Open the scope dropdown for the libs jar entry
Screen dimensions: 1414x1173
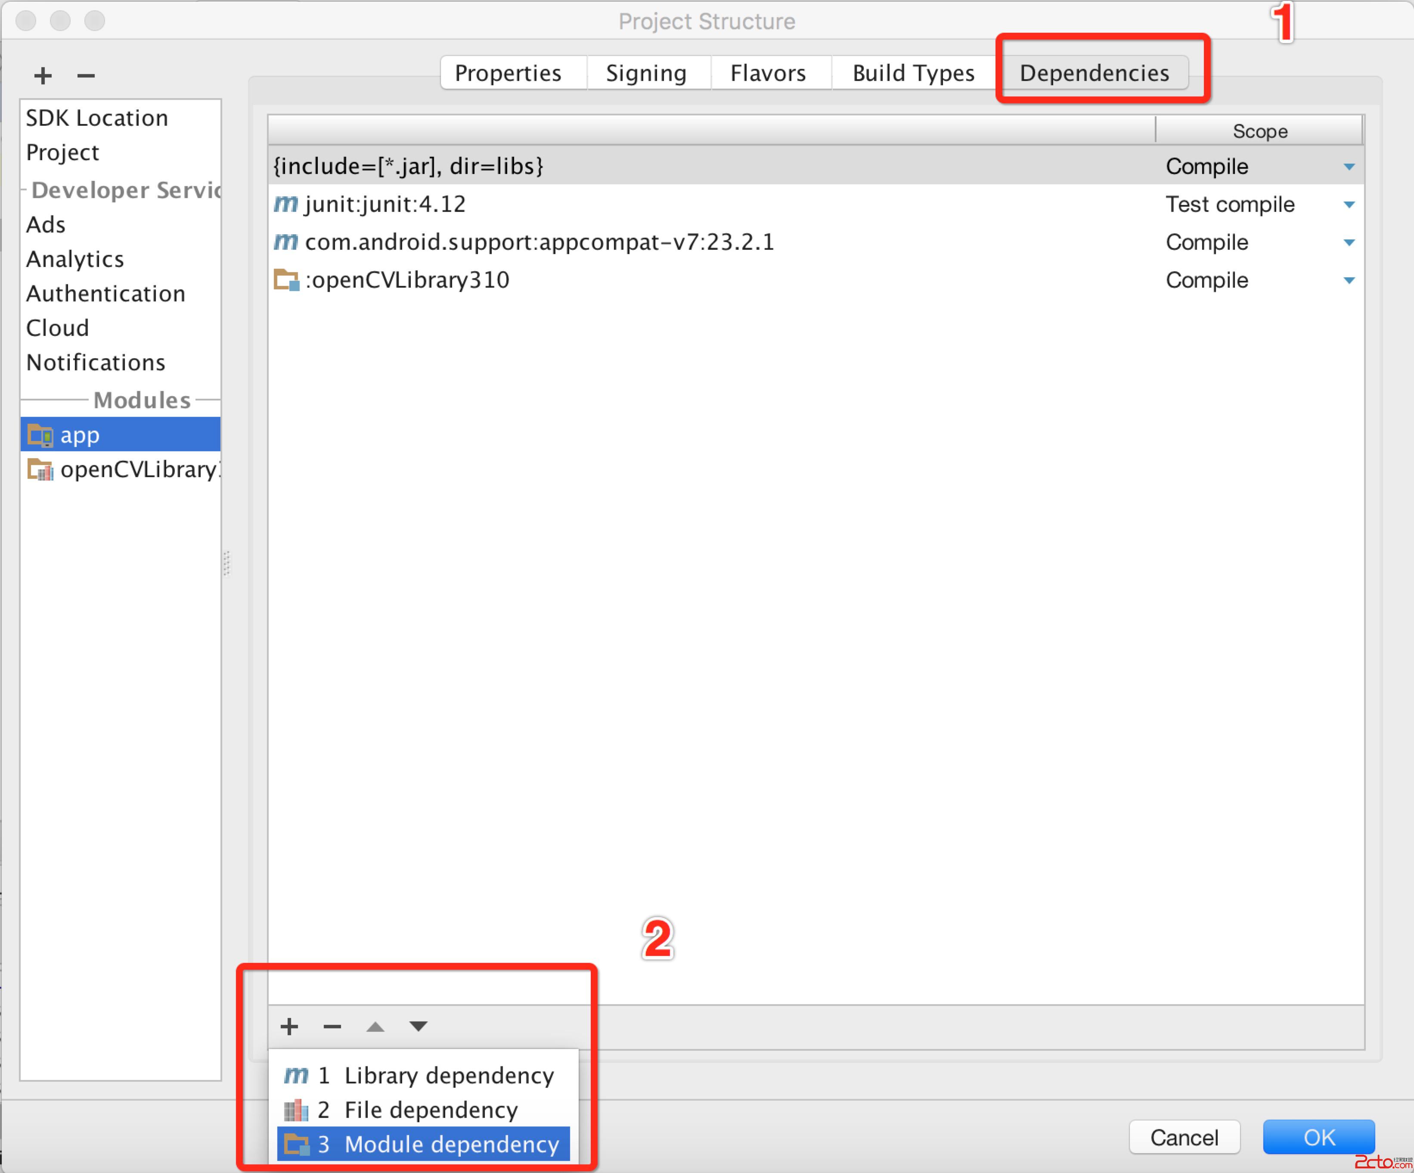tap(1349, 166)
